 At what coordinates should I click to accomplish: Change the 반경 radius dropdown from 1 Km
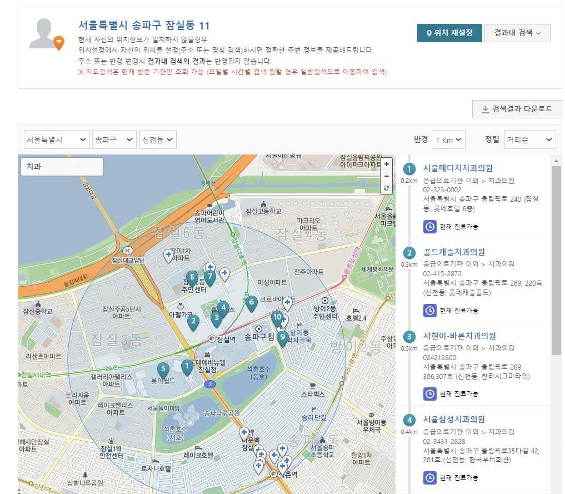[x=448, y=139]
